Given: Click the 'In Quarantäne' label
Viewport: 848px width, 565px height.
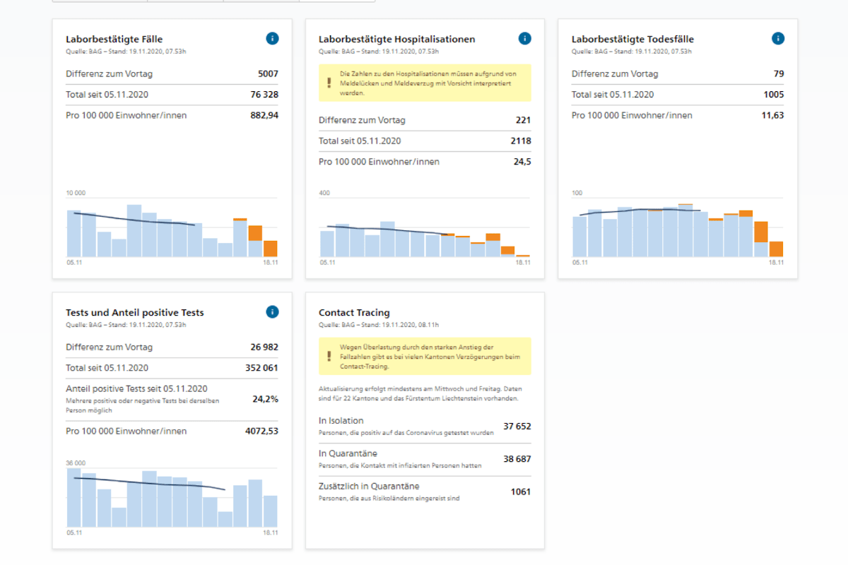Looking at the screenshot, I should click(x=348, y=454).
